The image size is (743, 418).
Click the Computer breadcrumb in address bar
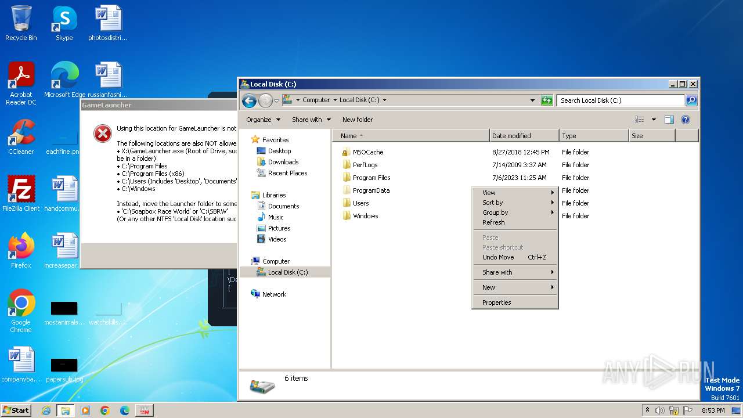(x=316, y=100)
